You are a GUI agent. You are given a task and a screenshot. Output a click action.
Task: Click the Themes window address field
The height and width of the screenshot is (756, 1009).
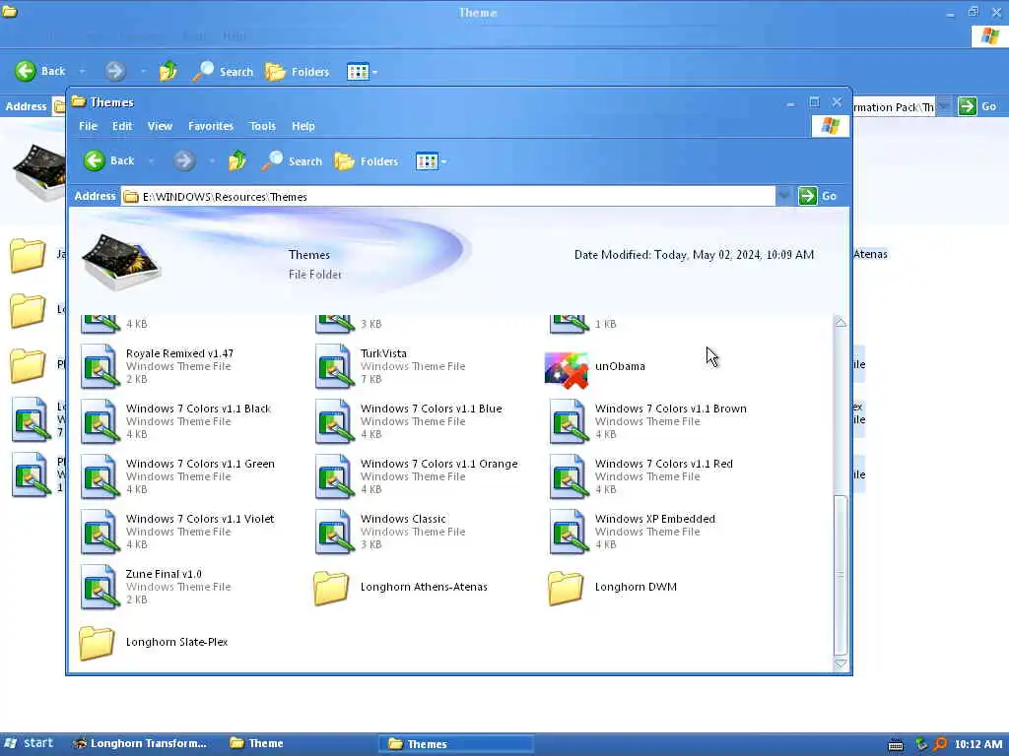448,196
